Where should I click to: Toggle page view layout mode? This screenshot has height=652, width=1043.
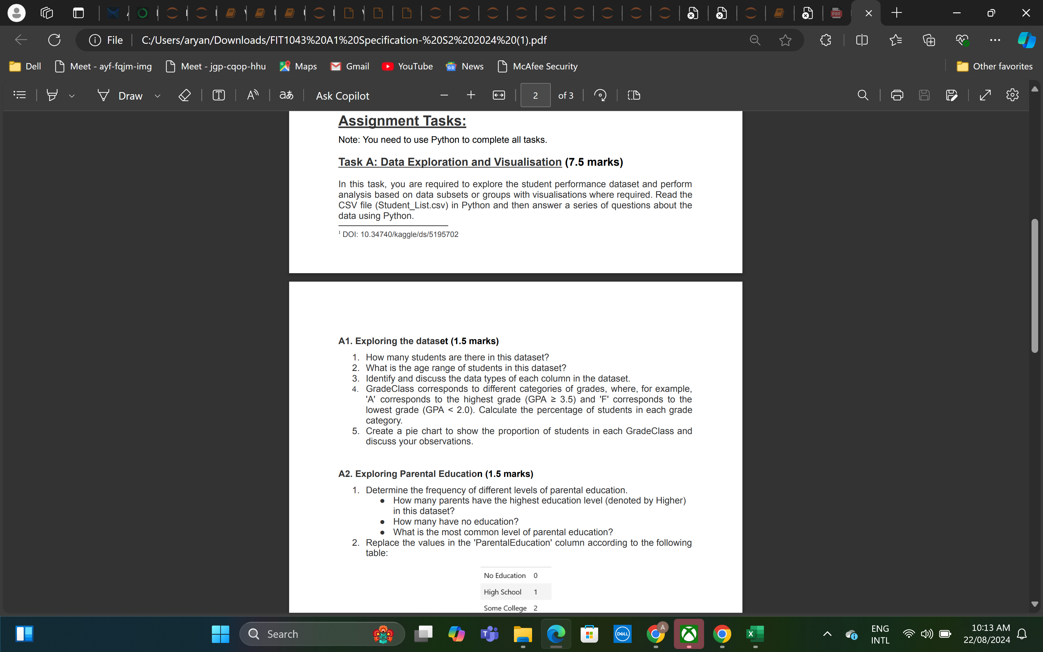click(634, 95)
